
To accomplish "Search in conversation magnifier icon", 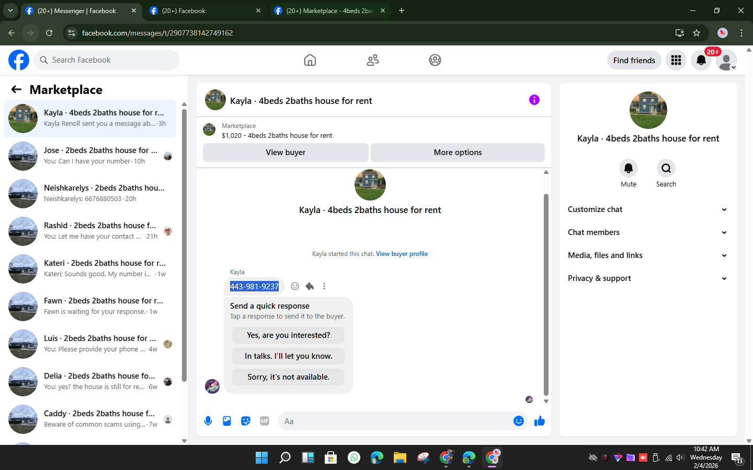I will tap(666, 168).
